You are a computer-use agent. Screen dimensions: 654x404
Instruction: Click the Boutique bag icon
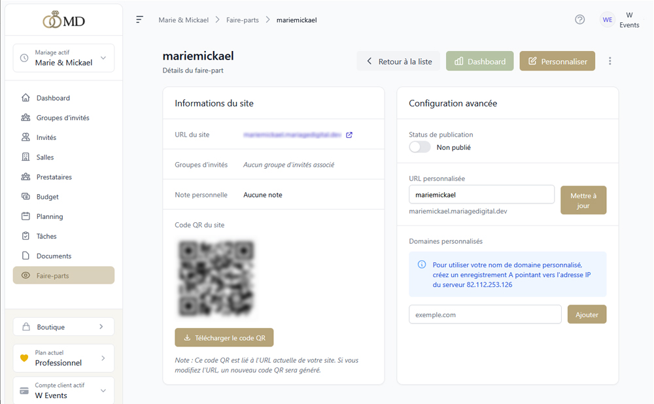(x=26, y=327)
